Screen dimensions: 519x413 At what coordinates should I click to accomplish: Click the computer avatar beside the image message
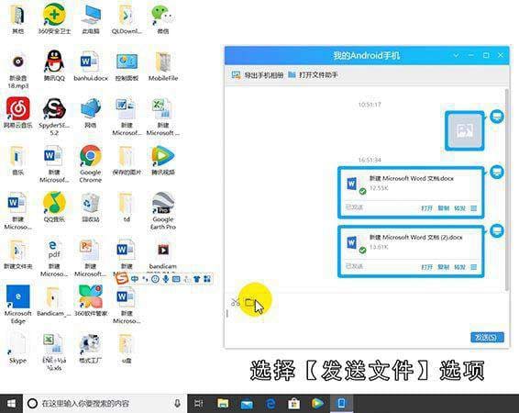[x=497, y=117]
